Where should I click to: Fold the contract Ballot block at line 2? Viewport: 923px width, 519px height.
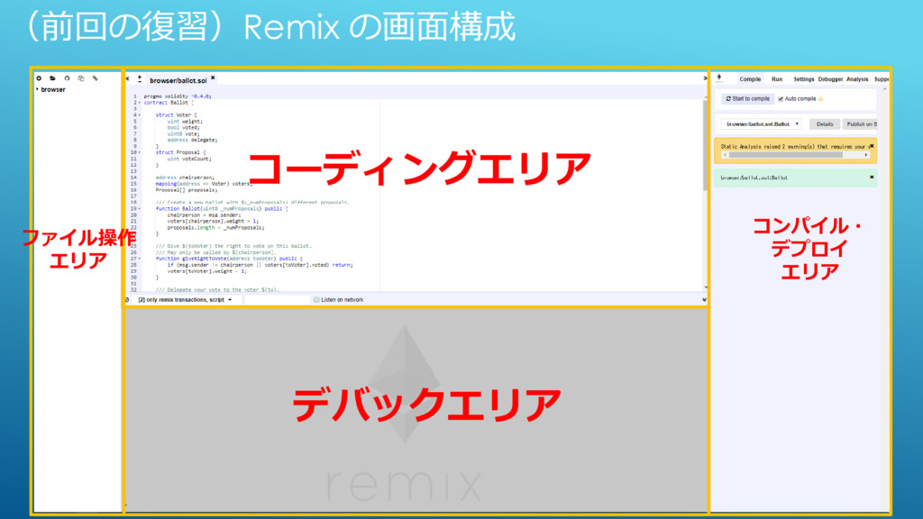(x=140, y=103)
